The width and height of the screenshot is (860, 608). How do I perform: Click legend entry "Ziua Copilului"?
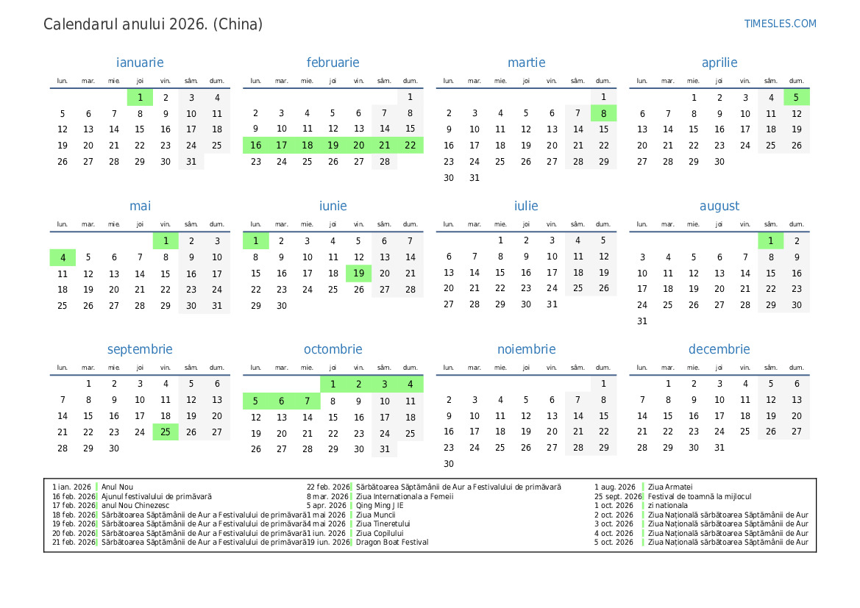[x=380, y=533]
